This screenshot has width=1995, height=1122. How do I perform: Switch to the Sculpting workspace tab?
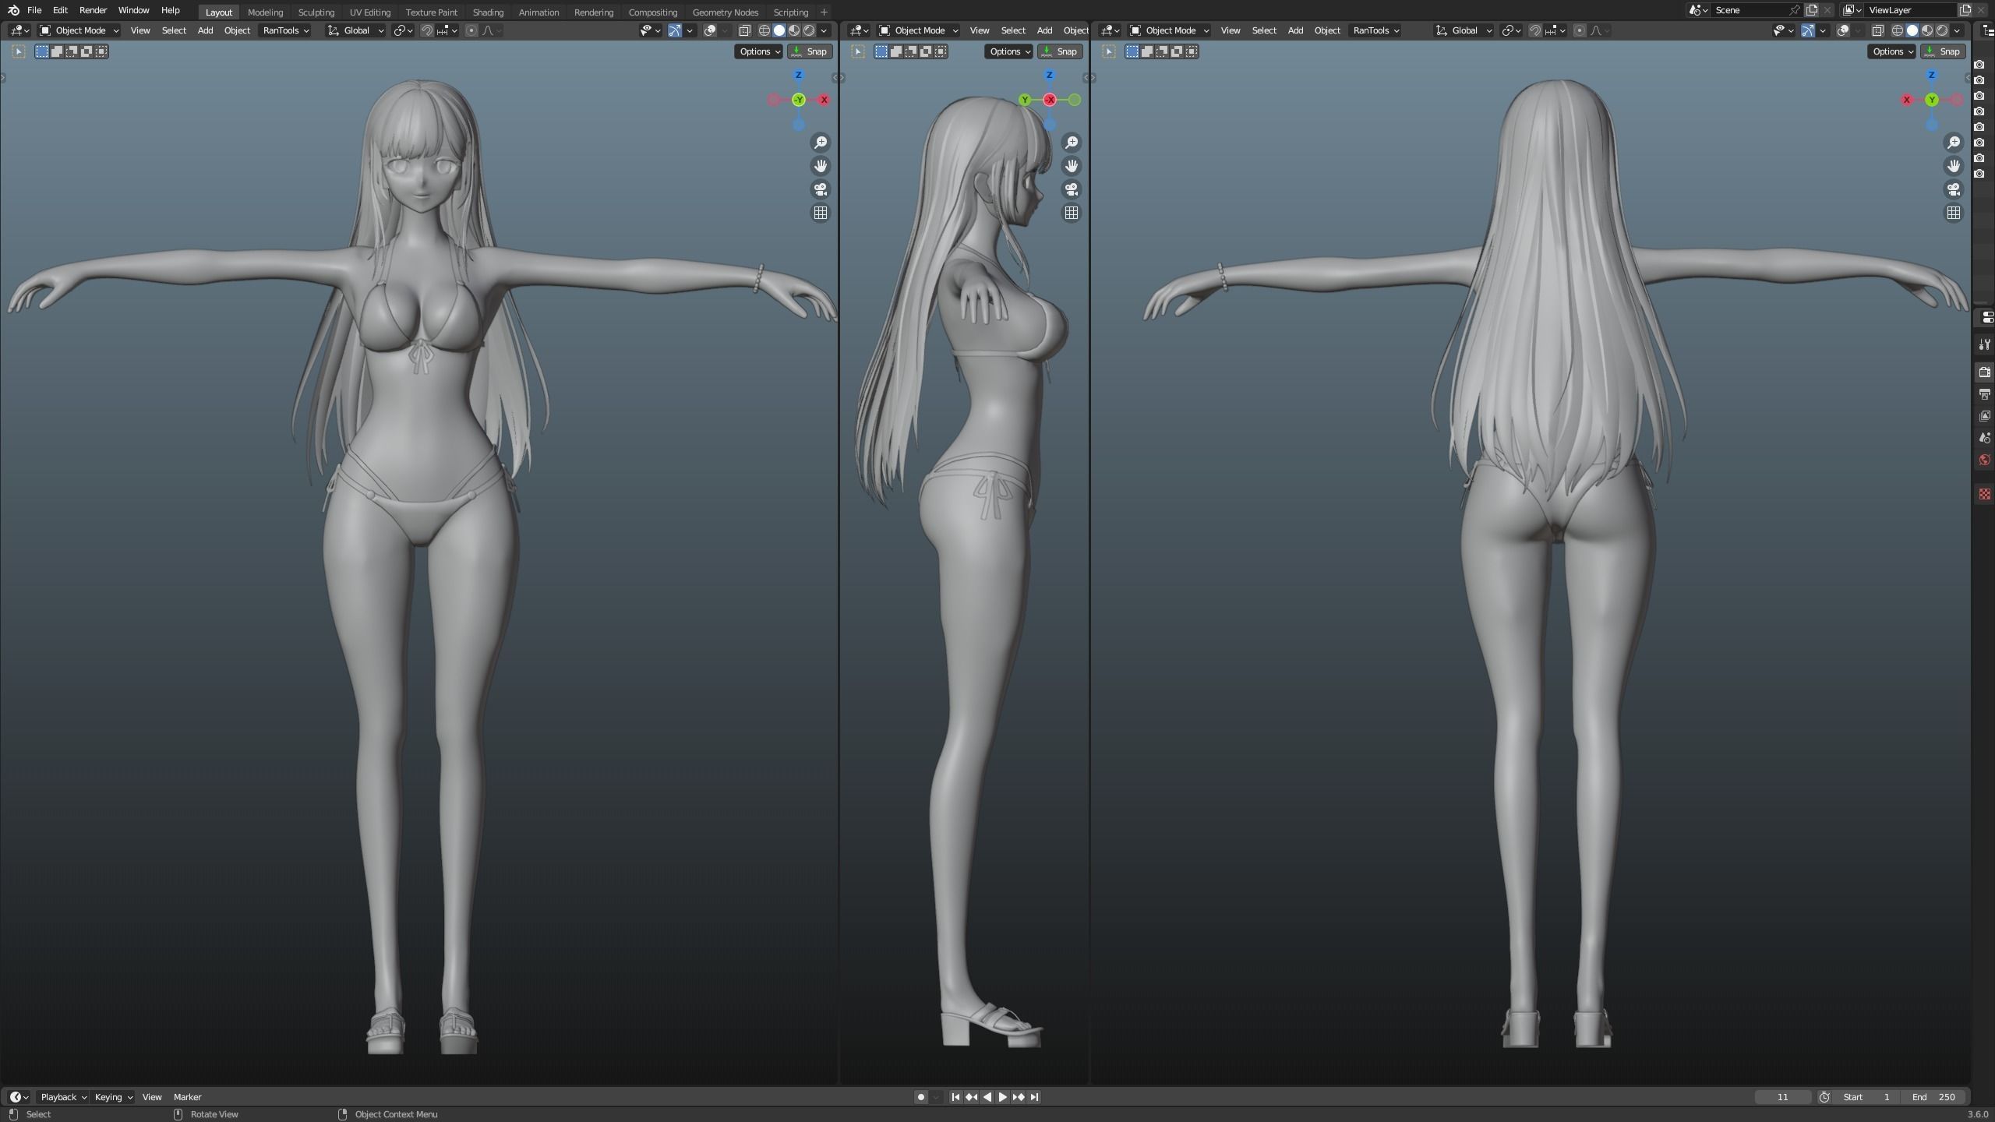pos(316,12)
